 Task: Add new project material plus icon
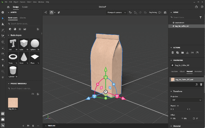[x=23, y=126]
